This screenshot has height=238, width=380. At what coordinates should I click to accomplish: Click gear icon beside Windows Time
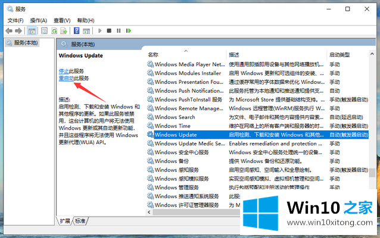coord(151,126)
